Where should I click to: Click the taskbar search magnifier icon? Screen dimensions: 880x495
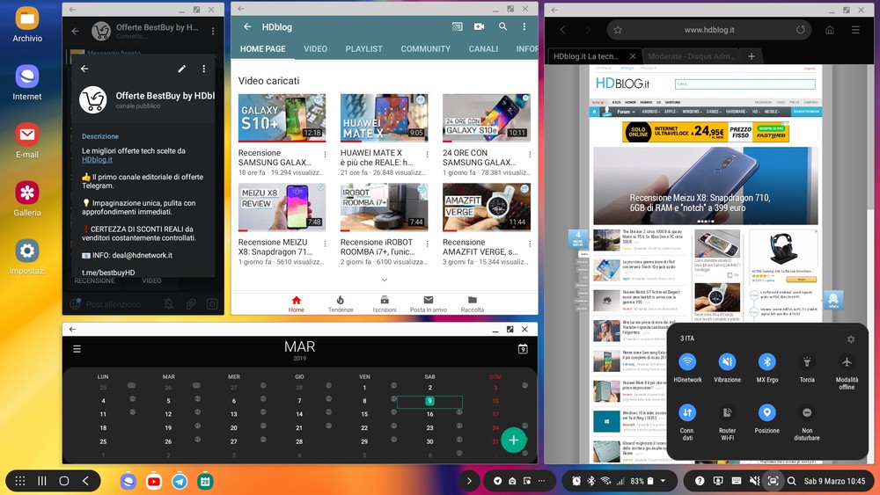pyautogui.click(x=791, y=481)
